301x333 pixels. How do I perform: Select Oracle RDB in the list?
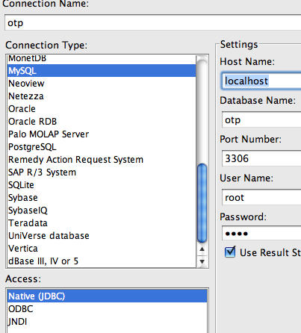pyautogui.click(x=102, y=122)
